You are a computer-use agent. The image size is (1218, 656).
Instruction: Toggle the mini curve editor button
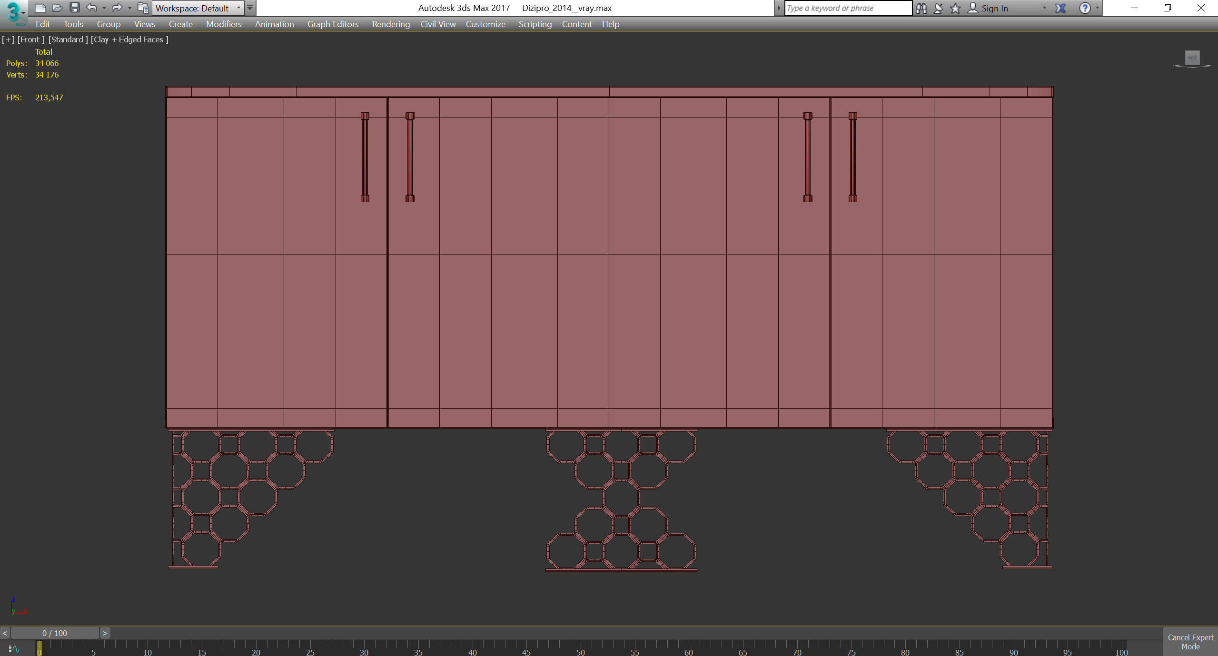(14, 648)
